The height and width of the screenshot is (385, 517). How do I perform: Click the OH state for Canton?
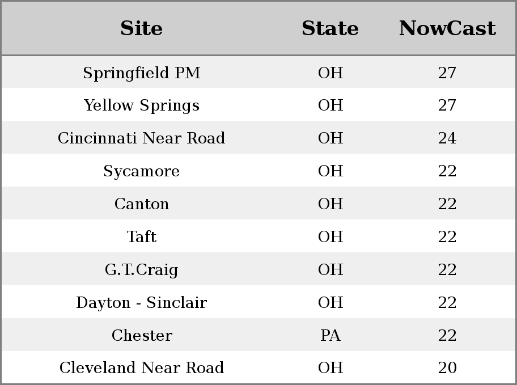[330, 204]
